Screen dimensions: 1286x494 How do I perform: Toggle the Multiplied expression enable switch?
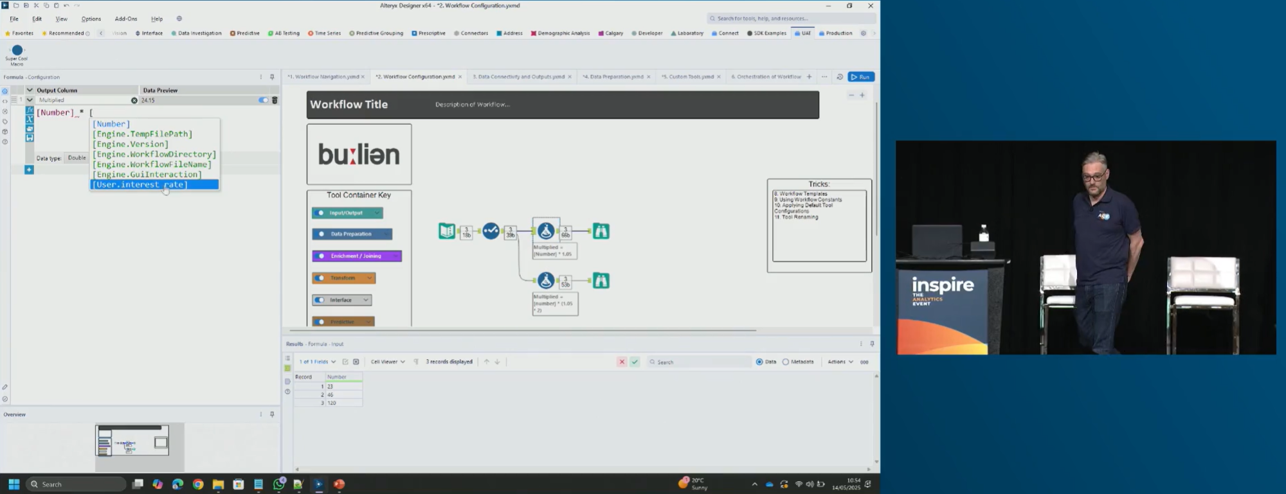pyautogui.click(x=263, y=100)
